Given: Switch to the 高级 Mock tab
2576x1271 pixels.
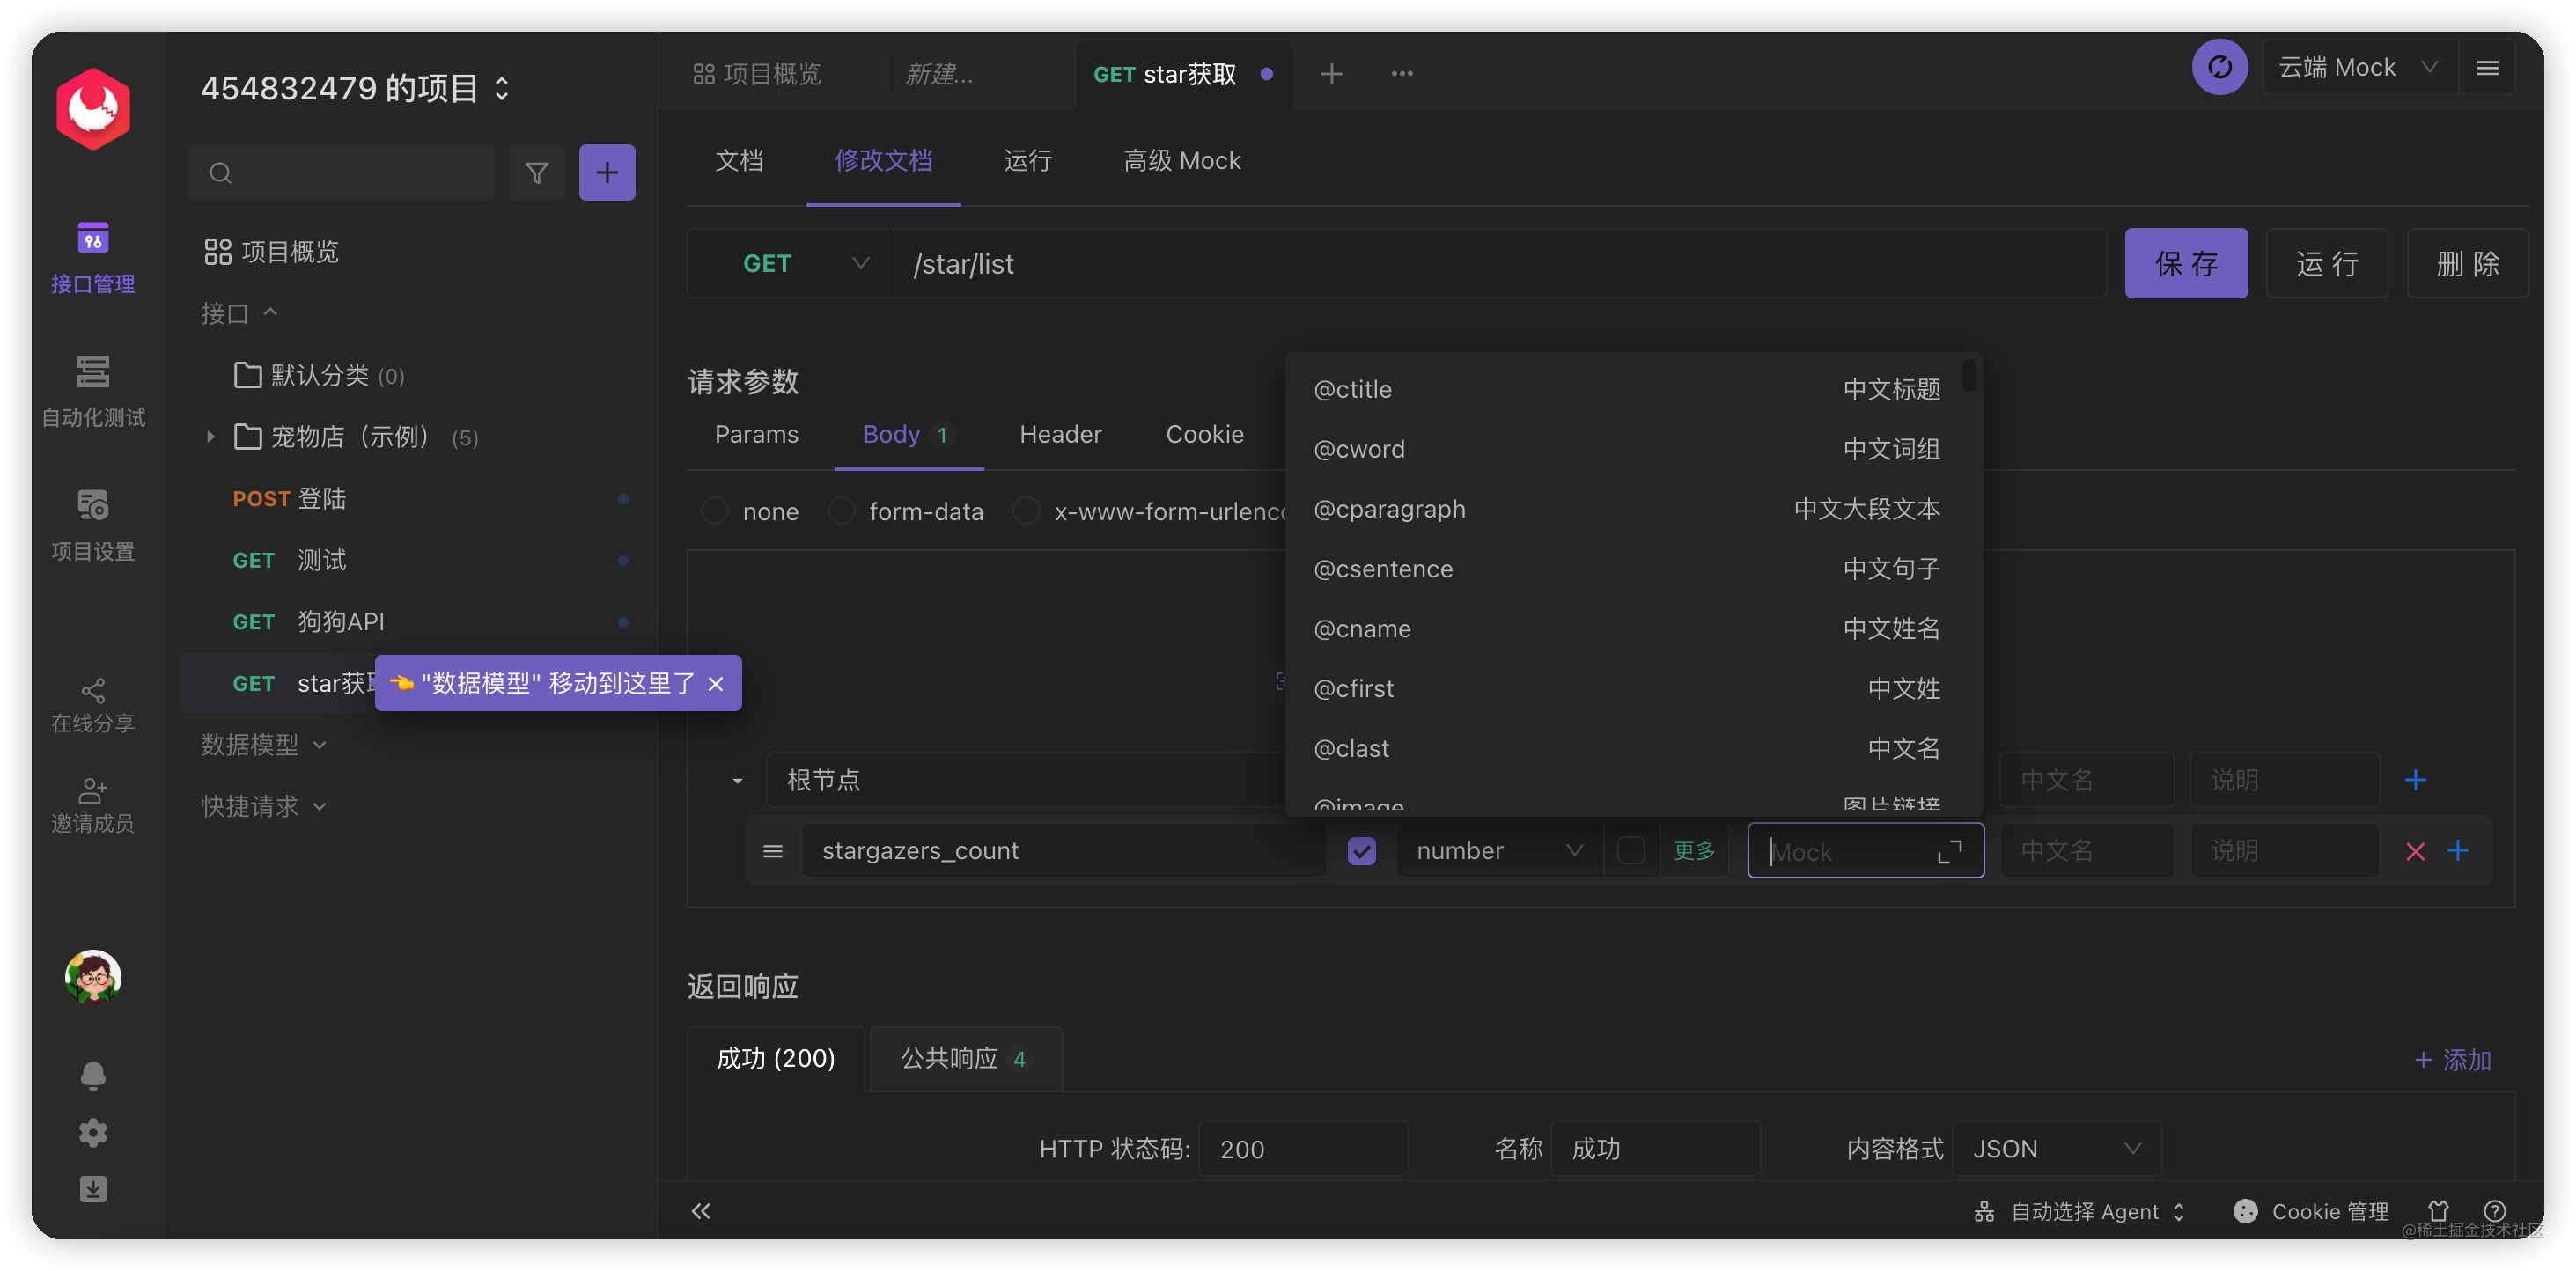Looking at the screenshot, I should (1181, 160).
